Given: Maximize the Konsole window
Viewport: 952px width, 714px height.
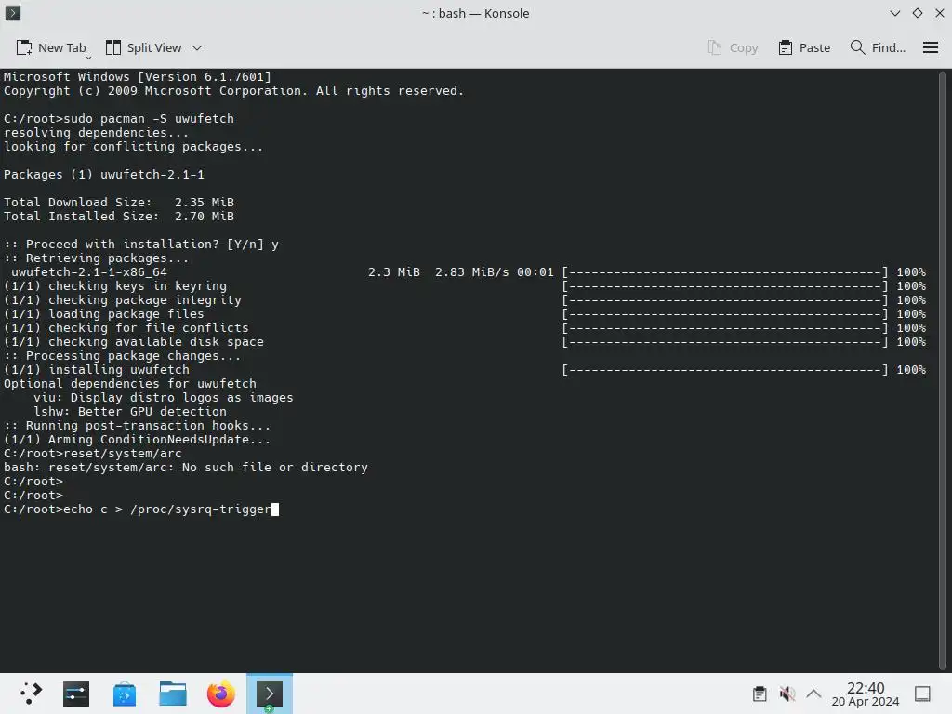Looking at the screenshot, I should pos(918,13).
